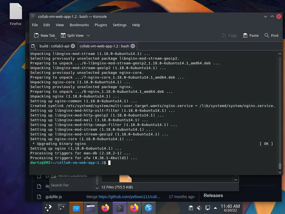This screenshot has height=214, width=285.
Task: Click the new tab icon left of the tab bar
Action: 33,46
